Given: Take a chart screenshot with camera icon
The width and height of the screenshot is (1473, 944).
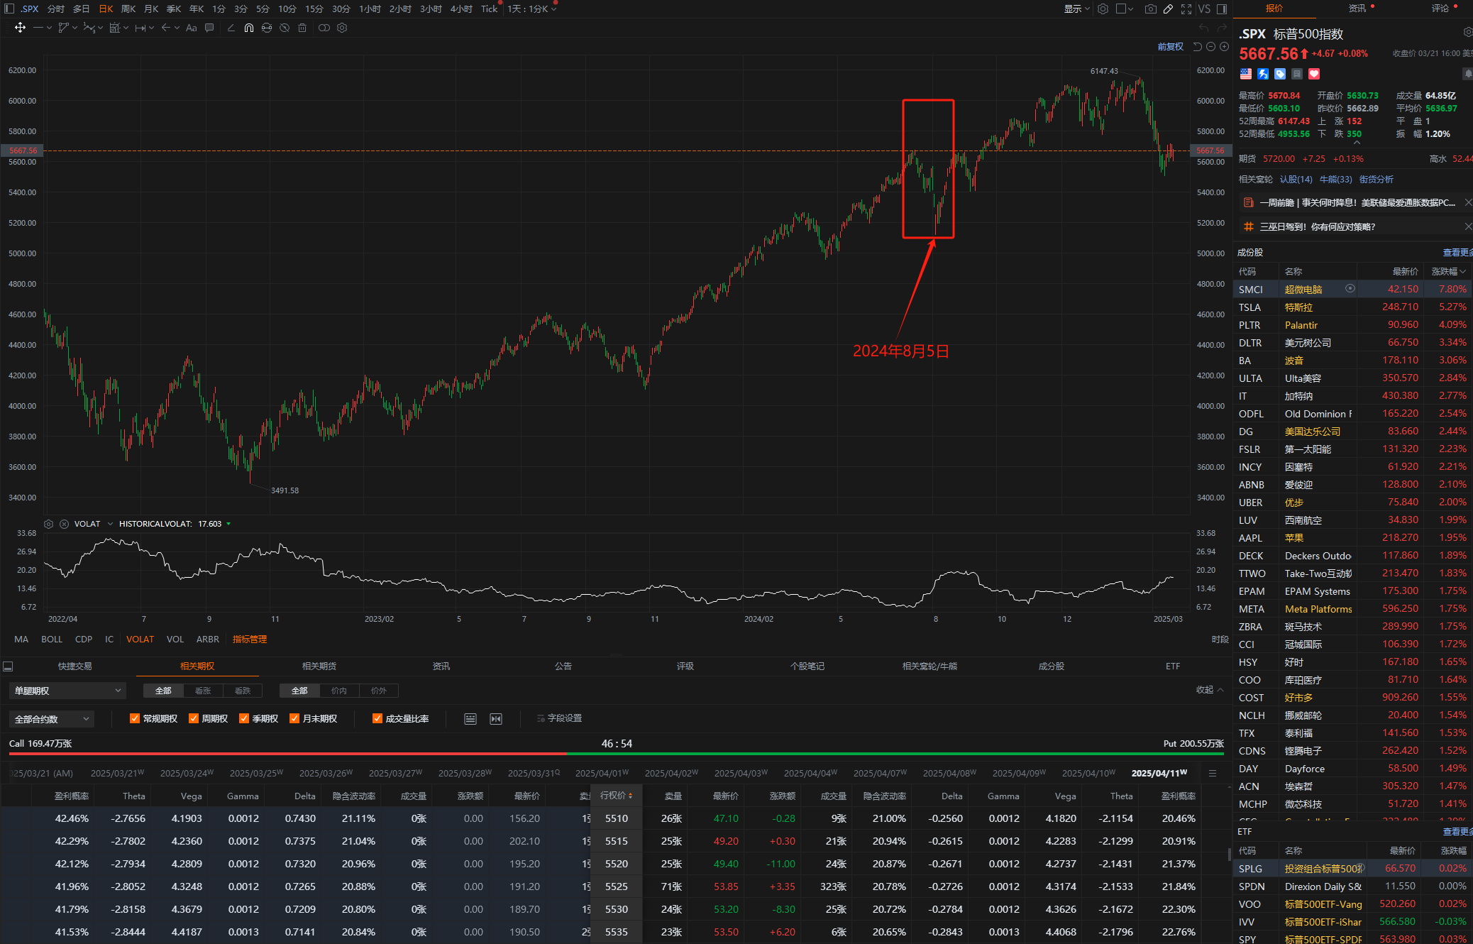Looking at the screenshot, I should point(1151,9).
